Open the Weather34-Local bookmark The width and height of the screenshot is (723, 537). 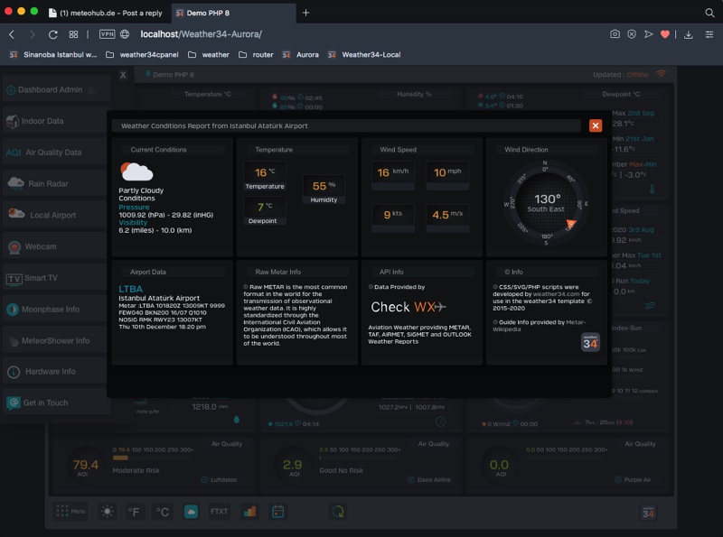coord(364,54)
